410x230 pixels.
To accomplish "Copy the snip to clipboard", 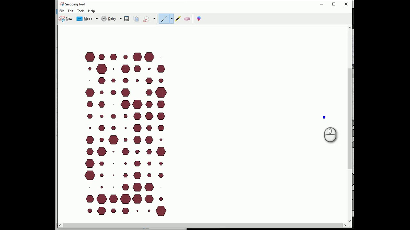I will pyautogui.click(x=136, y=19).
